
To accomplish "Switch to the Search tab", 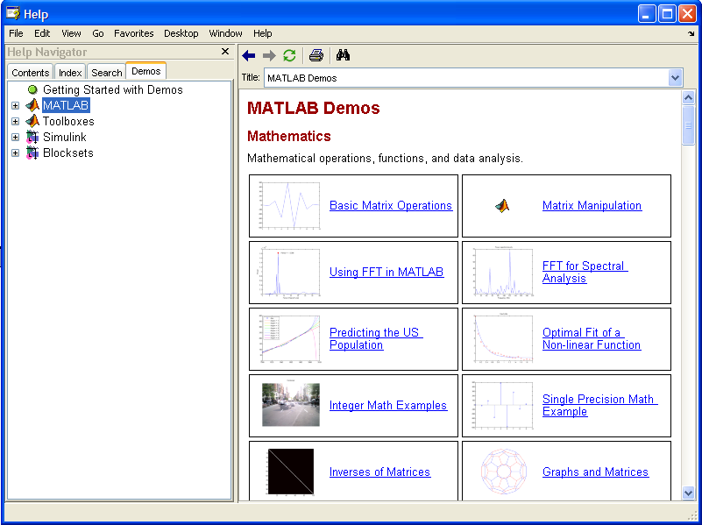I will [x=107, y=73].
